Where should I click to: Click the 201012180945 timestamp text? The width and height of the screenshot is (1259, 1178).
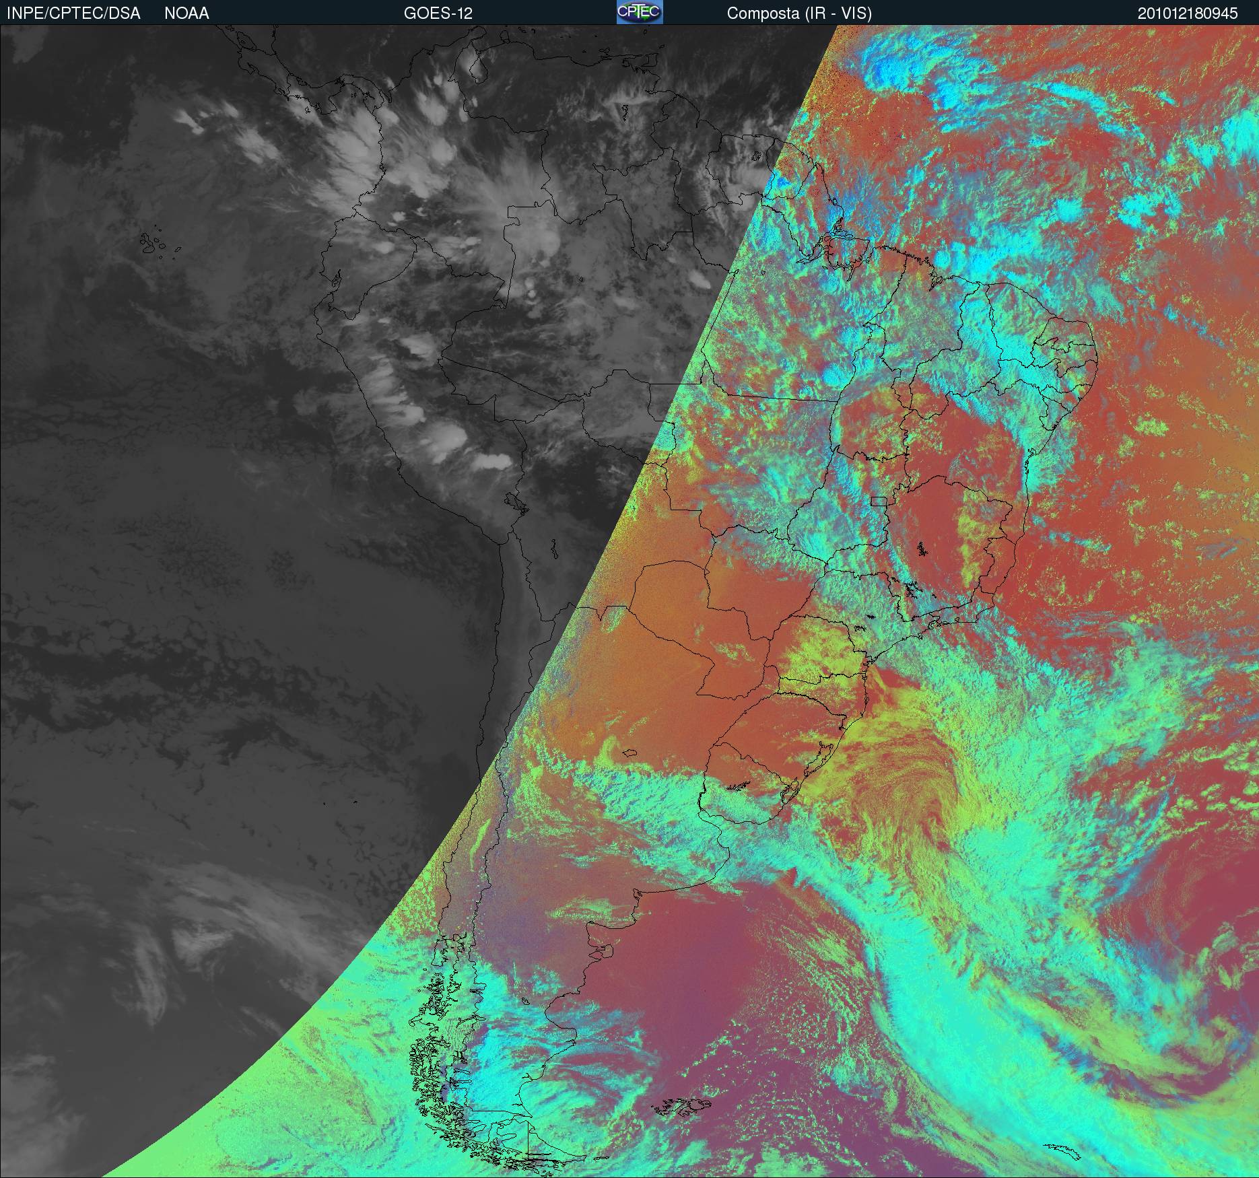click(x=1188, y=13)
